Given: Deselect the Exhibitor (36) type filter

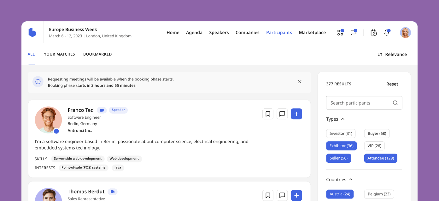Looking at the screenshot, I should [x=342, y=146].
